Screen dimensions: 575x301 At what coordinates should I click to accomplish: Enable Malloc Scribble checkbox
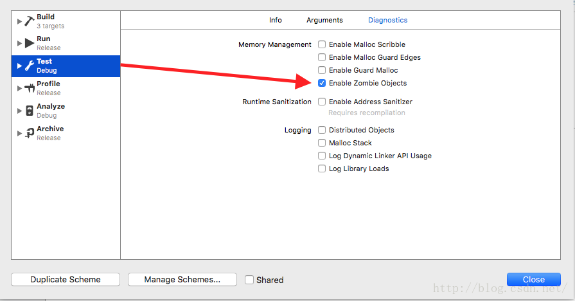(x=322, y=44)
